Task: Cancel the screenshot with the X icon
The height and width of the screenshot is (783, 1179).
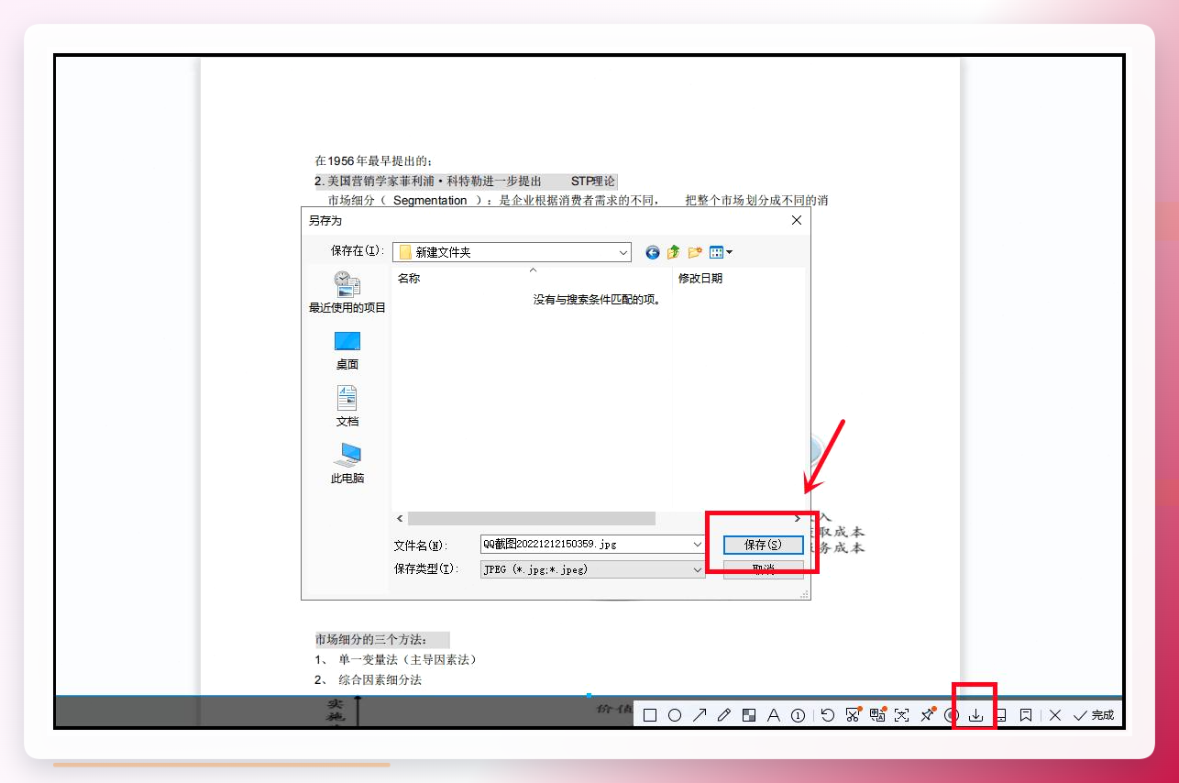Action: [x=1055, y=715]
